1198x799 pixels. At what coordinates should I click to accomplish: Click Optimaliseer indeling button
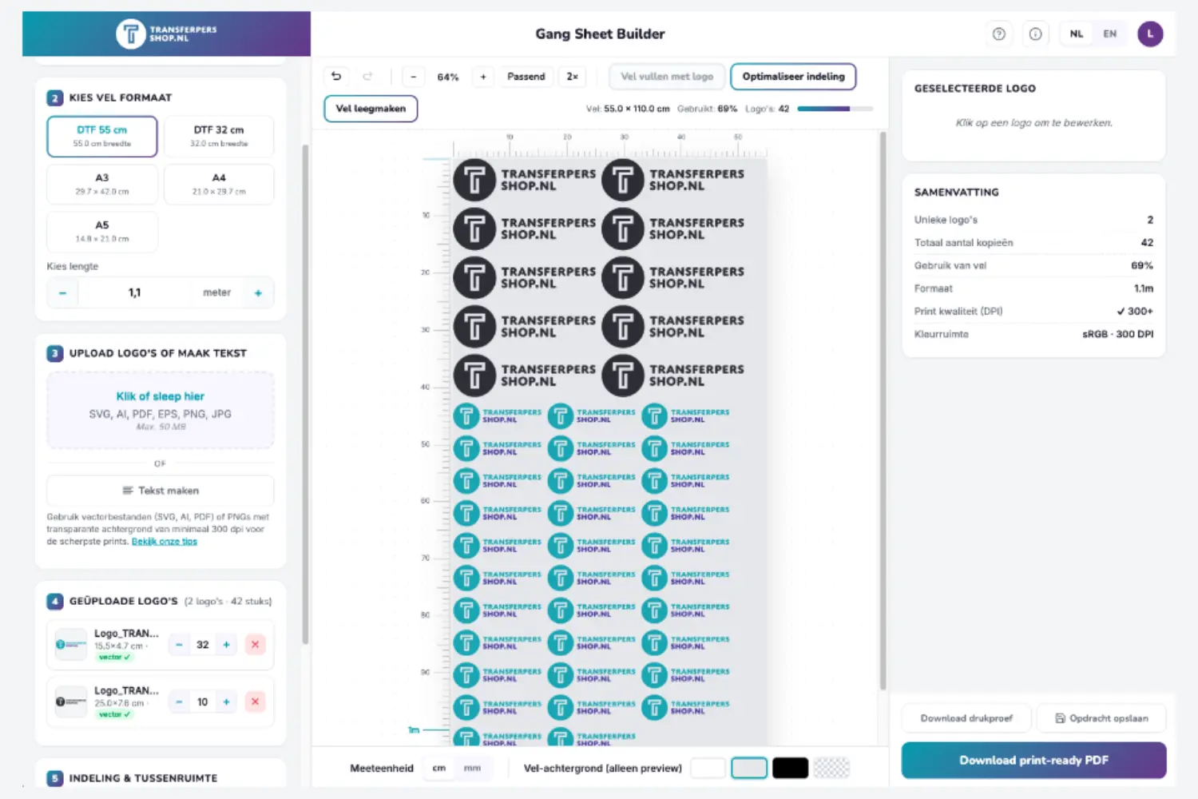pyautogui.click(x=793, y=77)
